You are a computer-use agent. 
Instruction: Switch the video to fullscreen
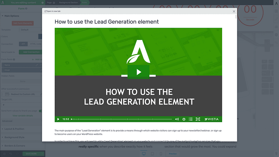pyautogui.click(x=198, y=119)
